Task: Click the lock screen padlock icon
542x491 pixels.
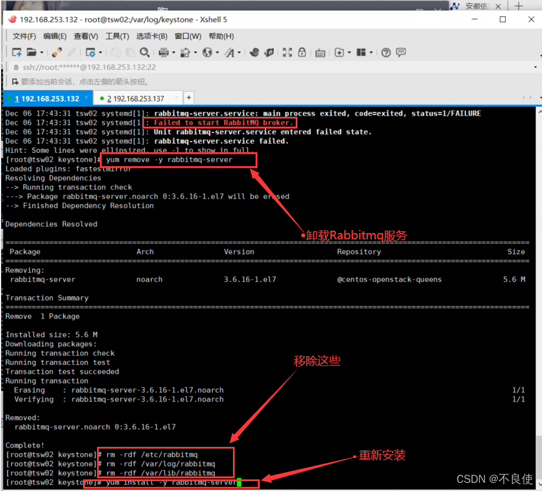Action: point(302,52)
